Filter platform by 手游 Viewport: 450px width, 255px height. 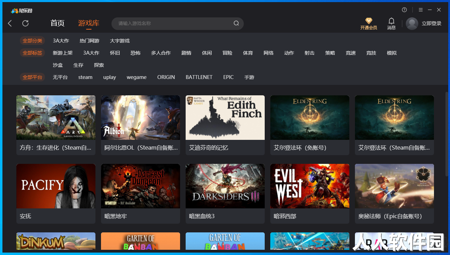249,77
